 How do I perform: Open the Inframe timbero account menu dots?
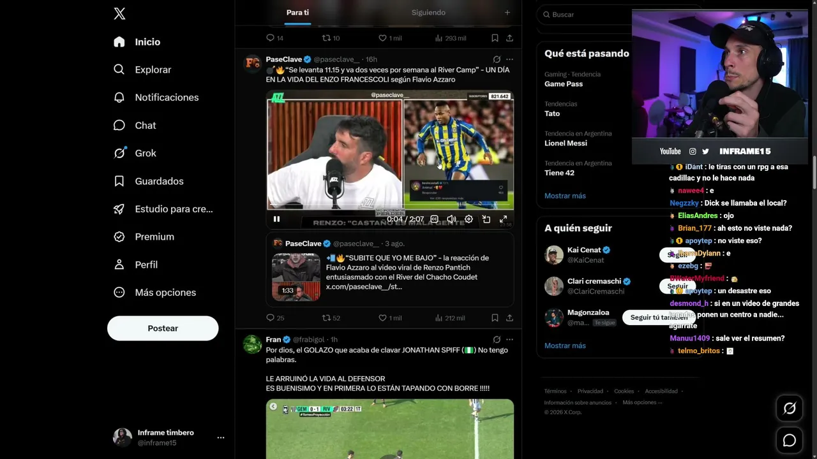click(221, 437)
